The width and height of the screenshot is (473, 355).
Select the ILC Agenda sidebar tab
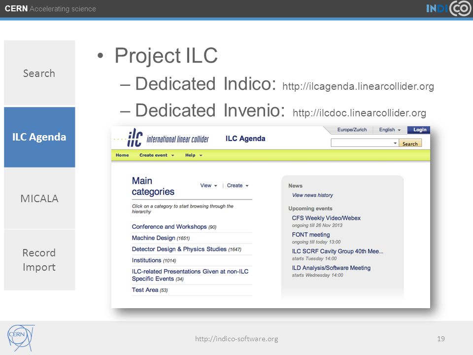39,137
